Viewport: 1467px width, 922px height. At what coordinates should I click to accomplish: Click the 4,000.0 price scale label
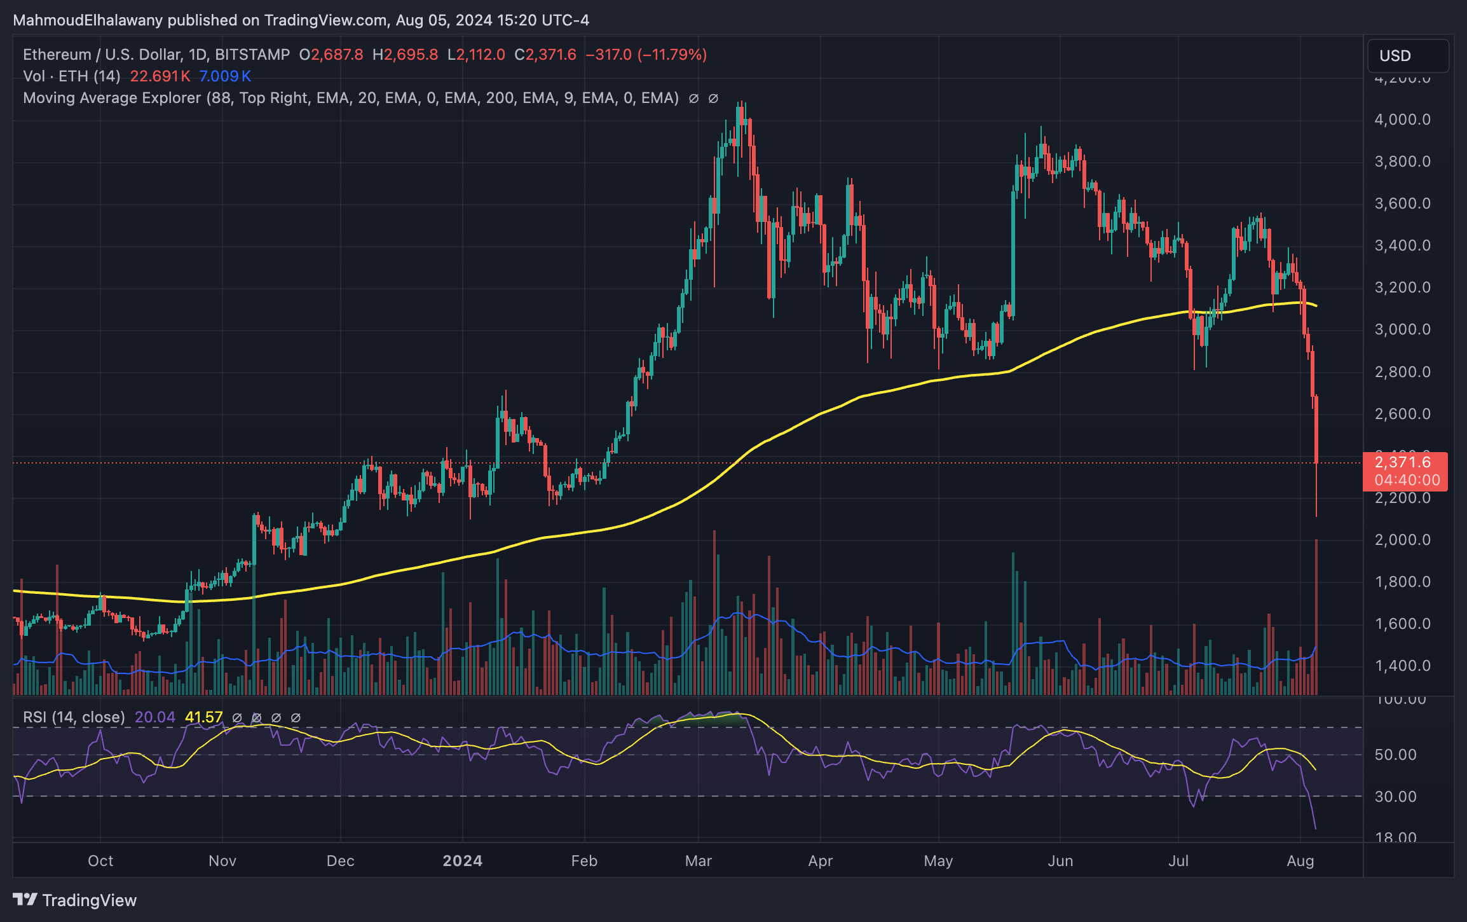(x=1402, y=120)
